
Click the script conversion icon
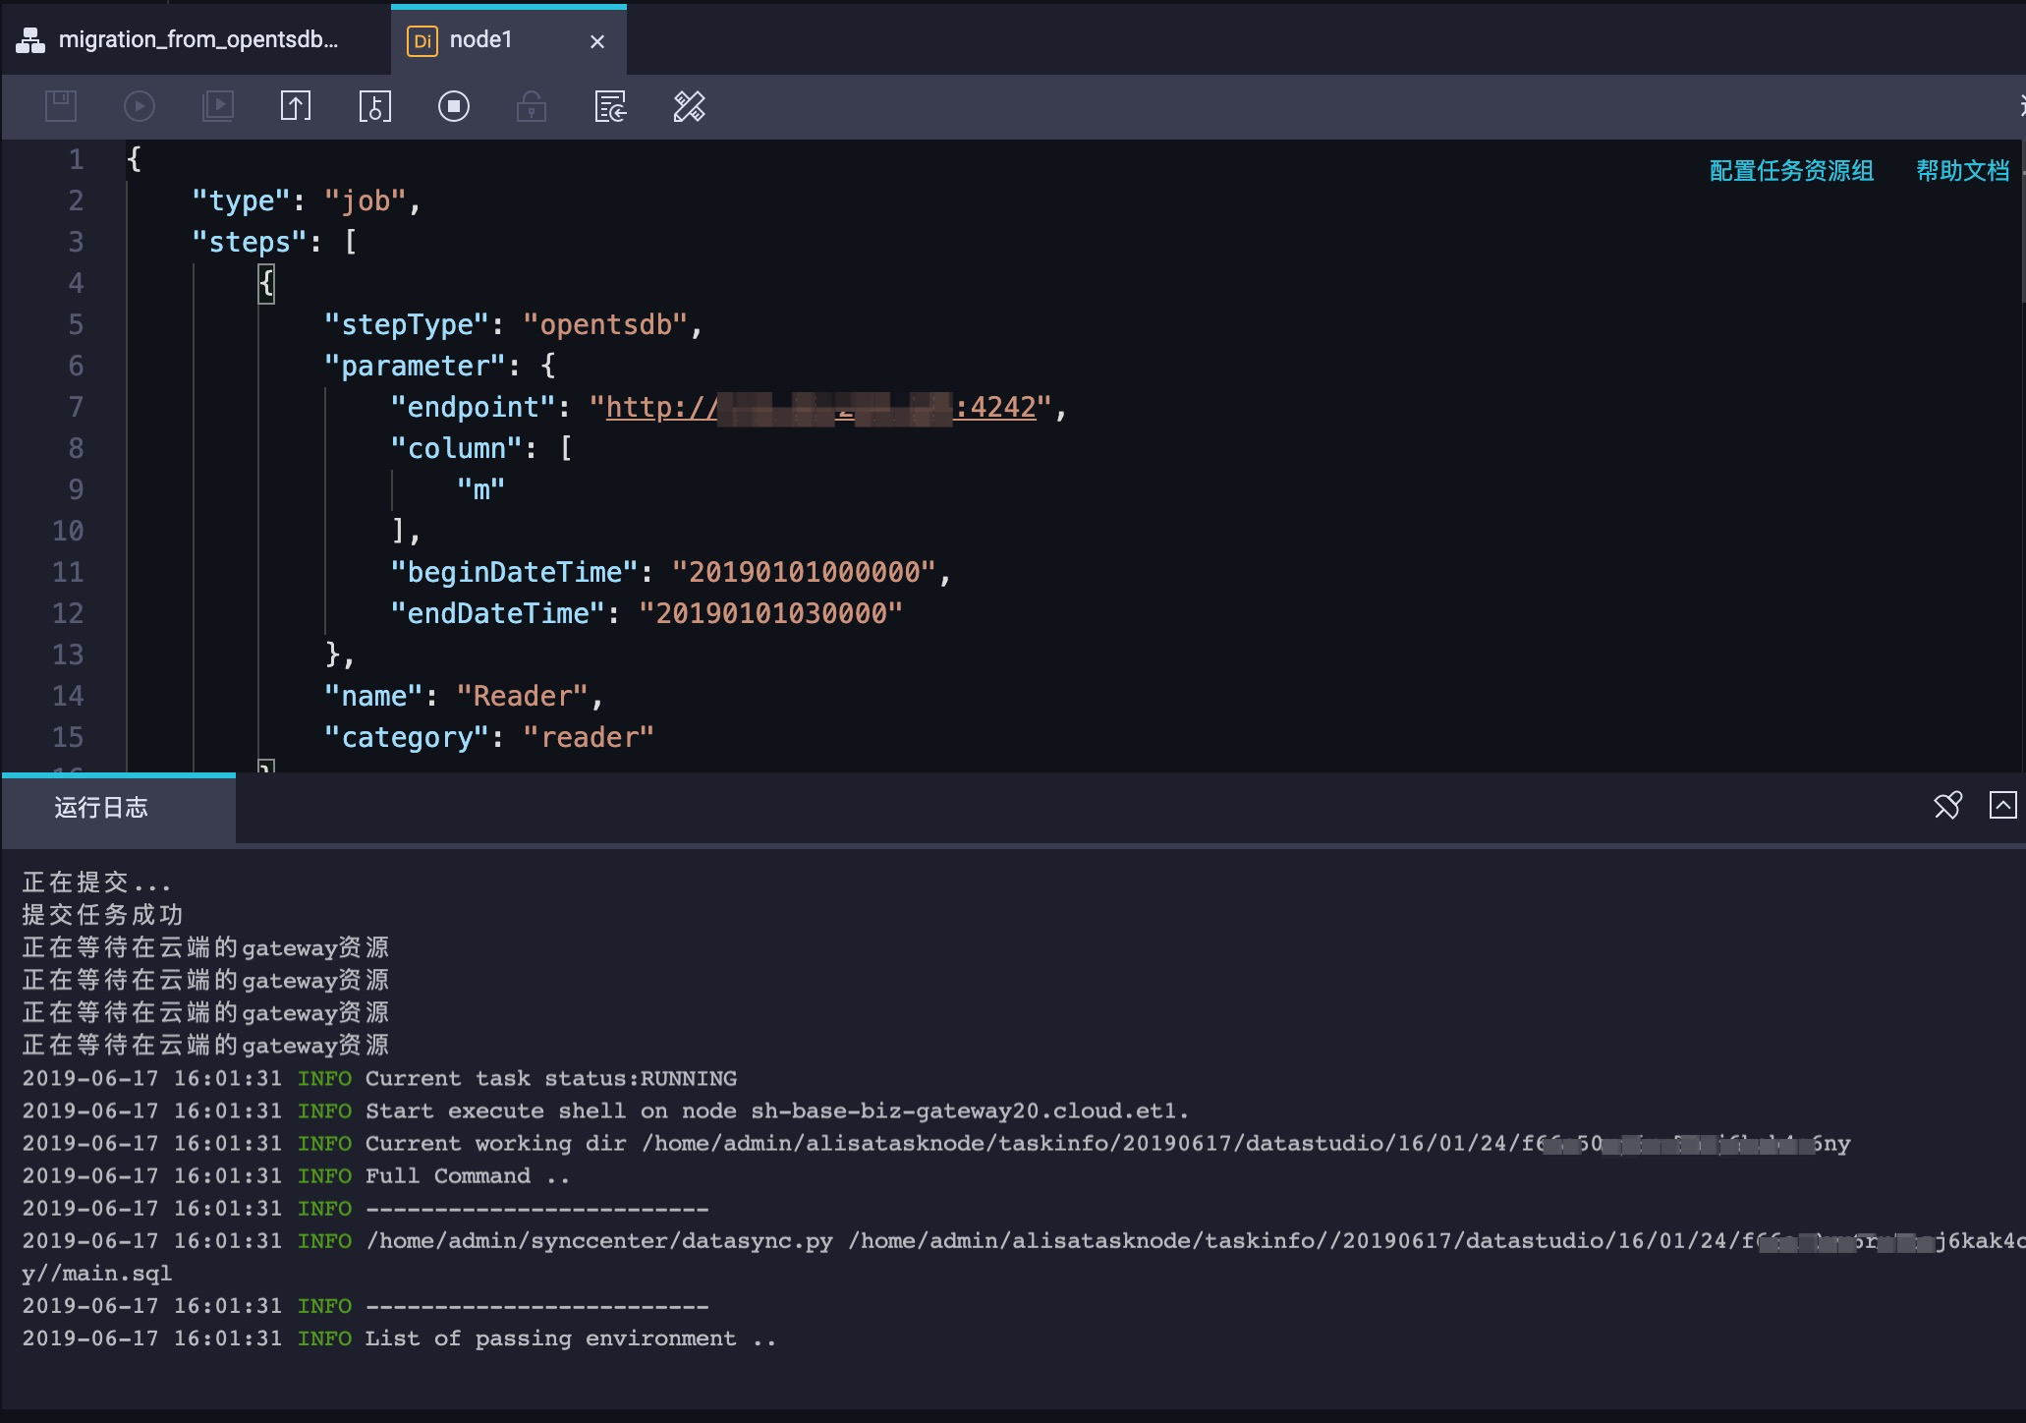point(610,106)
